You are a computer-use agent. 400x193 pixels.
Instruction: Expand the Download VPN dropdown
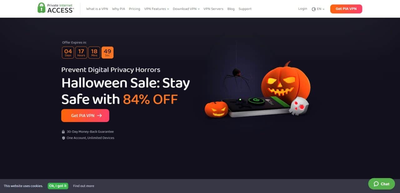pyautogui.click(x=186, y=9)
